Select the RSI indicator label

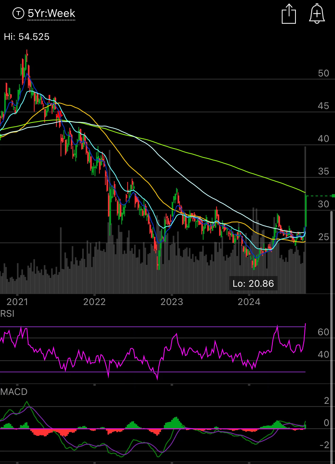[7, 314]
